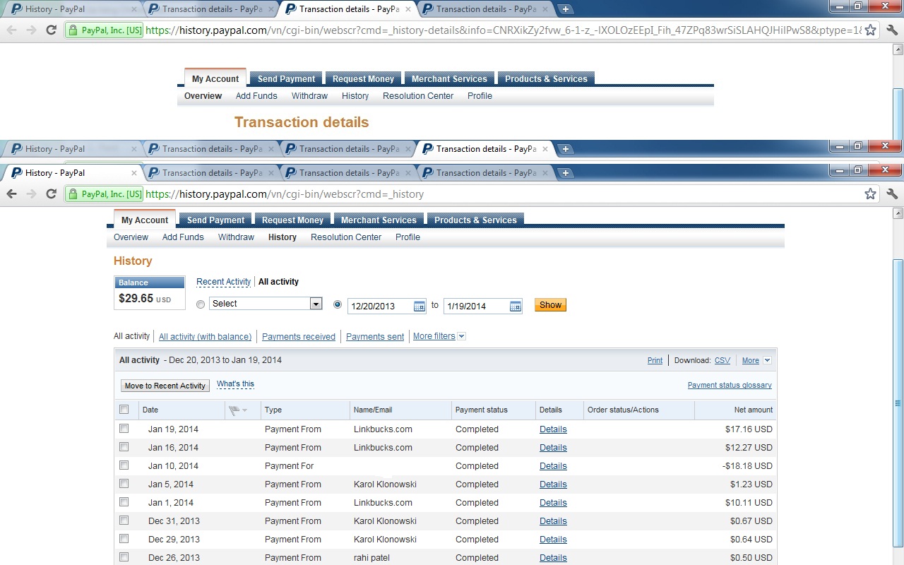Open the wrench menu in front History window
This screenshot has width=904, height=565.
coord(892,194)
